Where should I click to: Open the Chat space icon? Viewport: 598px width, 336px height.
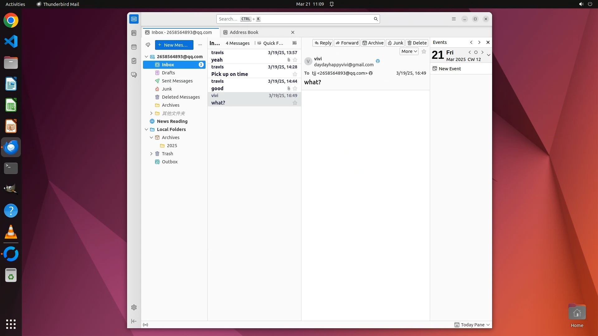click(x=134, y=75)
